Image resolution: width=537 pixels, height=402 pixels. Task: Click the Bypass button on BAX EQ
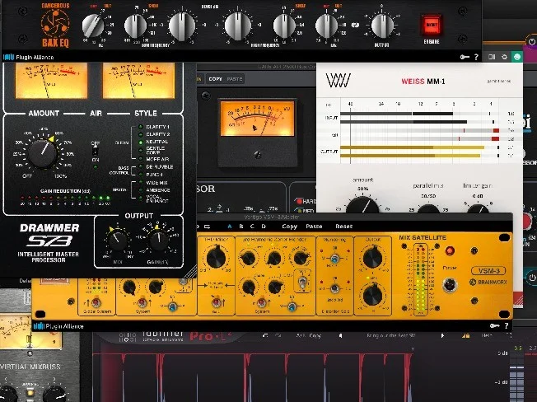click(430, 25)
